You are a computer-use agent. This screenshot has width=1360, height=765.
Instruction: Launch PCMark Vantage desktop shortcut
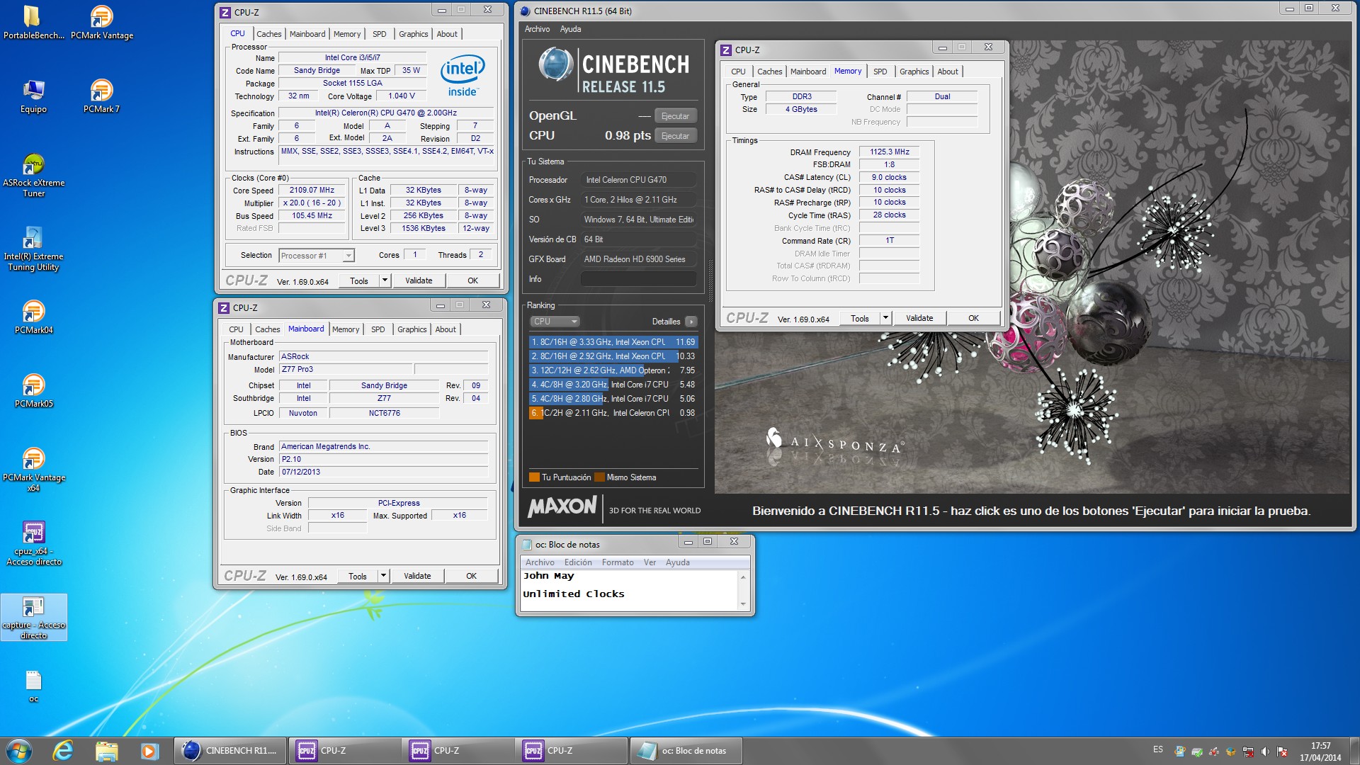coord(102,23)
